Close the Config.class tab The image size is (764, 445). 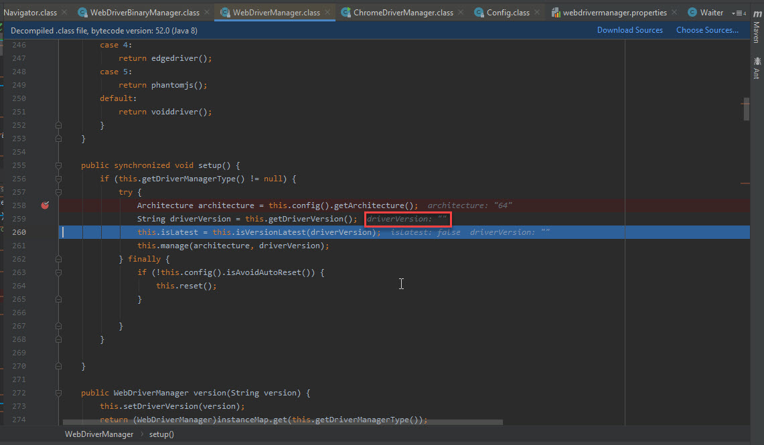(x=538, y=11)
